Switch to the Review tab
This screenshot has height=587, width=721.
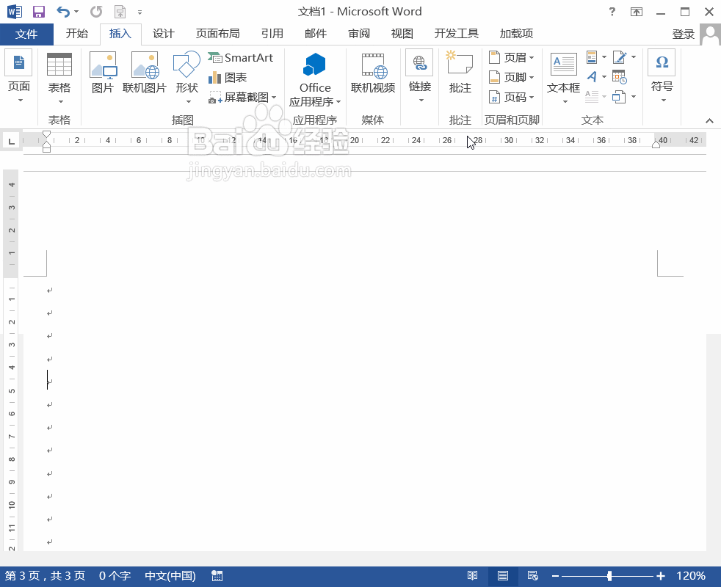(x=358, y=34)
